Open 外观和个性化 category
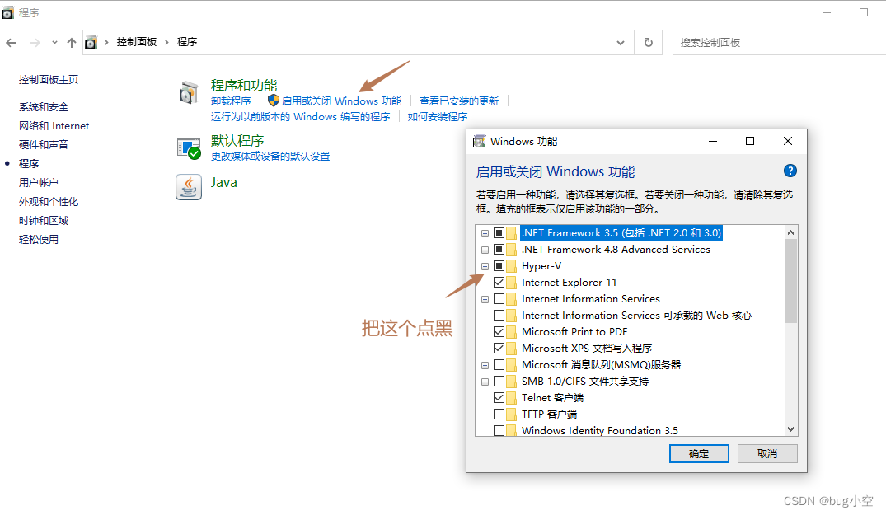The height and width of the screenshot is (515, 886). pos(49,202)
